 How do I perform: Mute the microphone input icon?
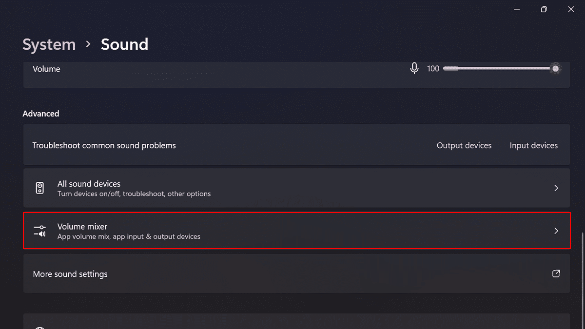(414, 69)
